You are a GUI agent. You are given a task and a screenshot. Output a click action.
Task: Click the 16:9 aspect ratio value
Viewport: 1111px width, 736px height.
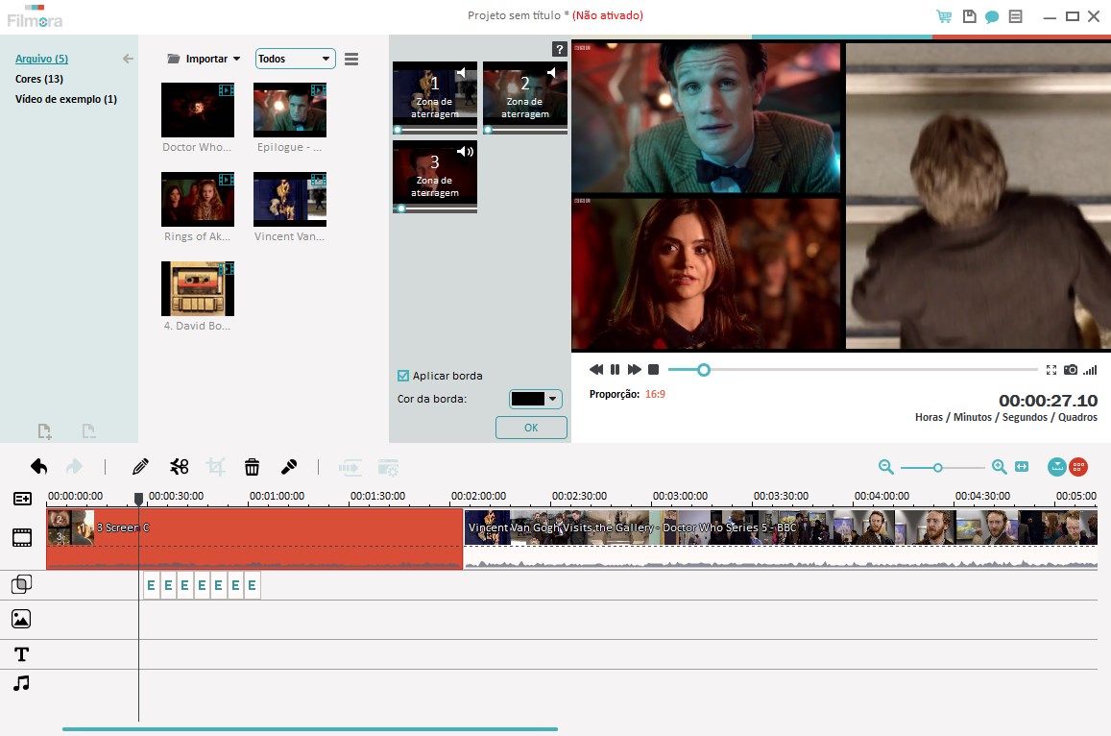pyautogui.click(x=656, y=394)
